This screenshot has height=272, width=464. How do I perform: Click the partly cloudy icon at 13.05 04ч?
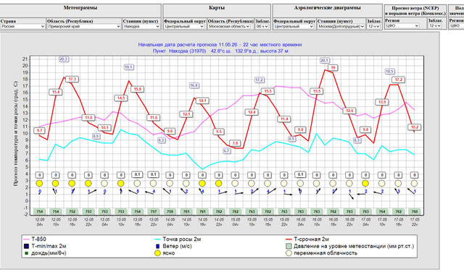coord(104,184)
